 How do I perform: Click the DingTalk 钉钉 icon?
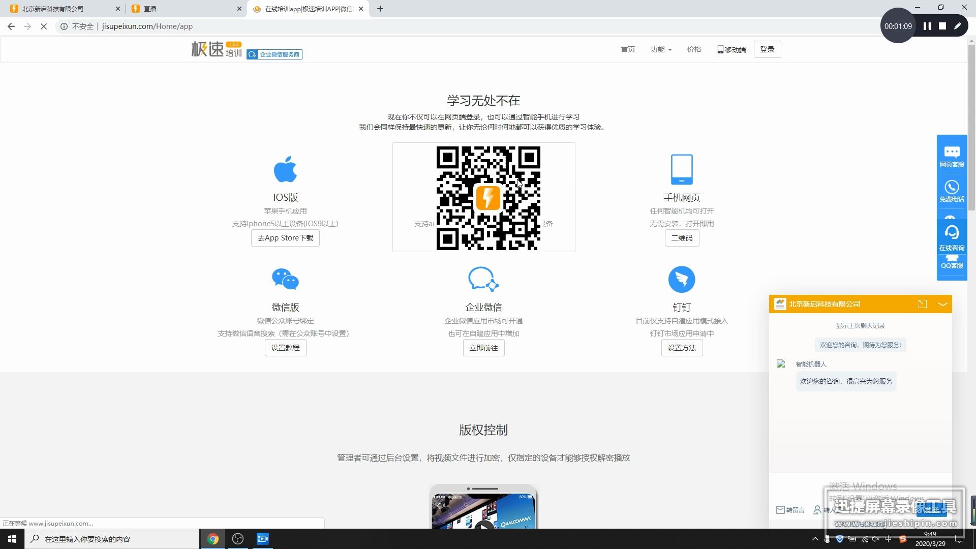[x=682, y=279]
